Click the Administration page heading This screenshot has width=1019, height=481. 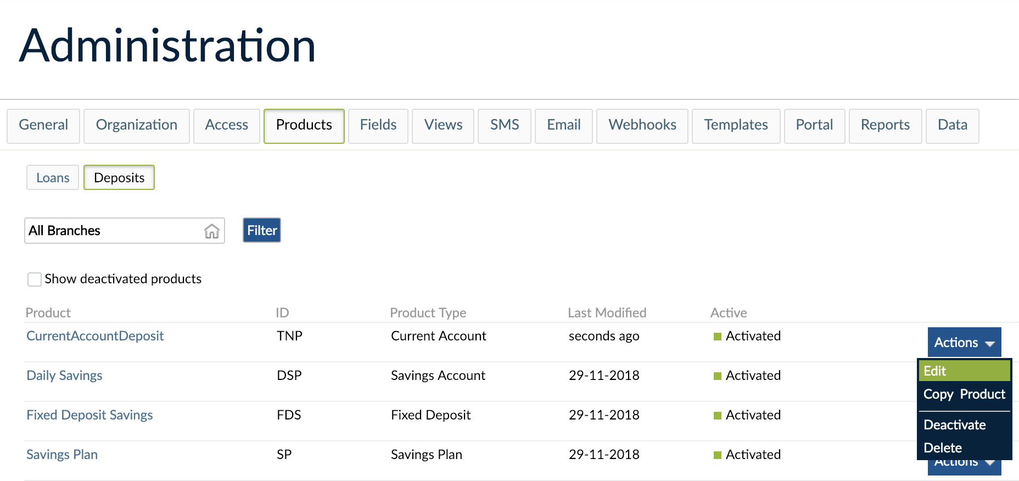pyautogui.click(x=167, y=46)
